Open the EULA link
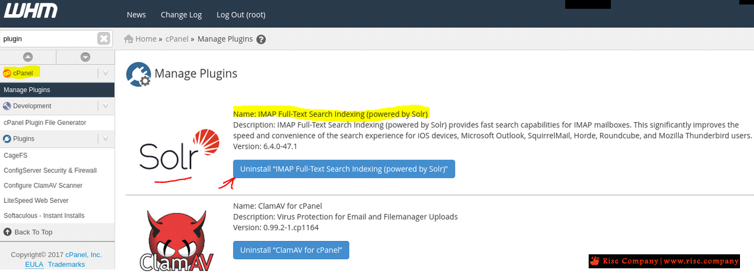Image resolution: width=754 pixels, height=277 pixels. [x=35, y=264]
